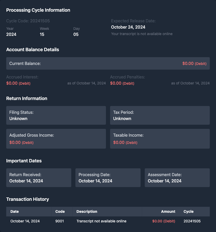This screenshot has width=216, height=232.
Task: Click the Current Balance row
Action: click(x=108, y=63)
